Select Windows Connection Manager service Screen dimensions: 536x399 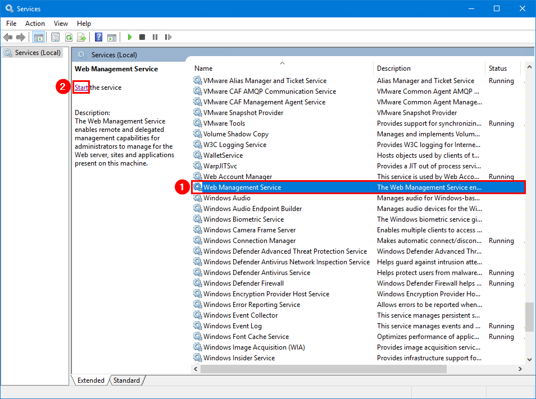click(249, 240)
